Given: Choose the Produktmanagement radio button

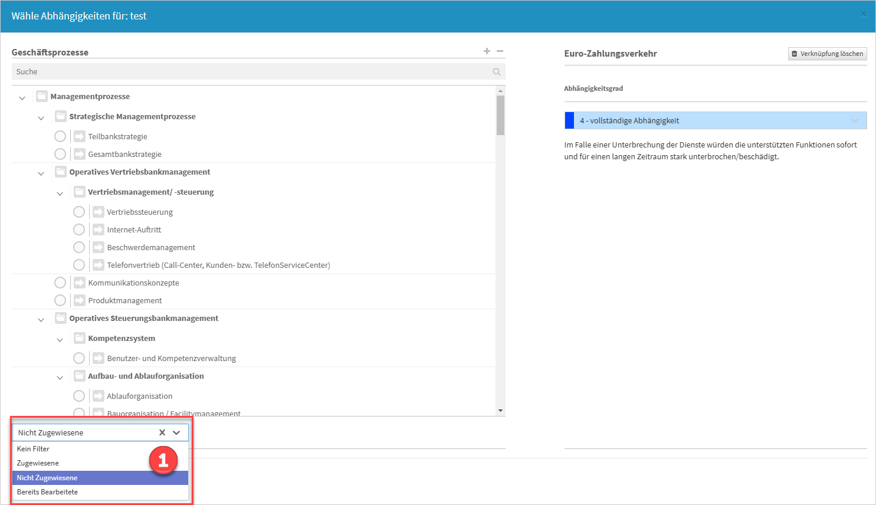Looking at the screenshot, I should coord(60,300).
